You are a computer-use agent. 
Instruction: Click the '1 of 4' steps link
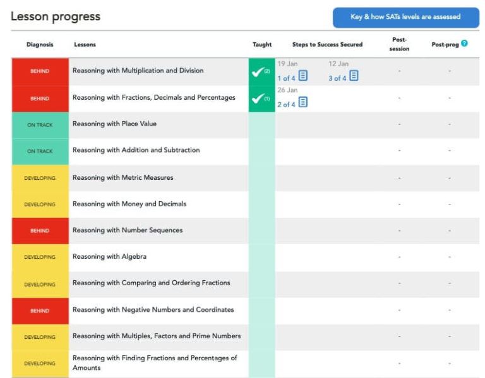[x=286, y=78]
